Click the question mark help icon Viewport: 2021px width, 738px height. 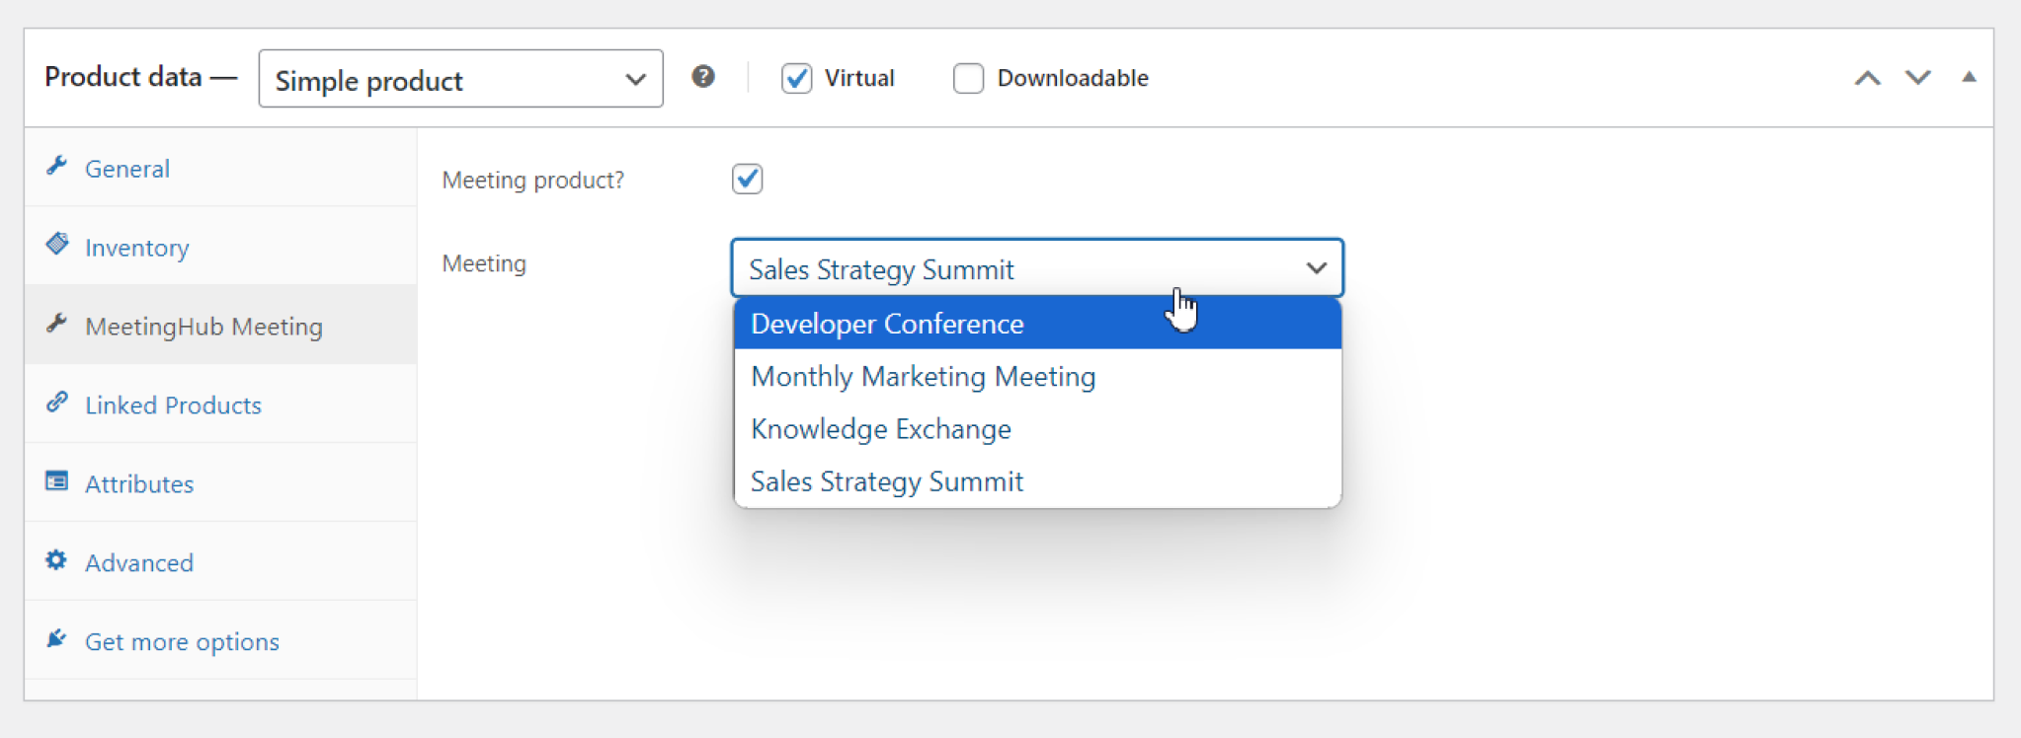(703, 77)
